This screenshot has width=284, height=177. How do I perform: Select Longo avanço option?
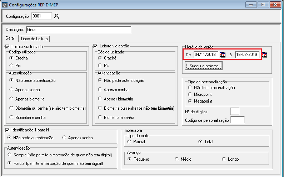pos(224,159)
